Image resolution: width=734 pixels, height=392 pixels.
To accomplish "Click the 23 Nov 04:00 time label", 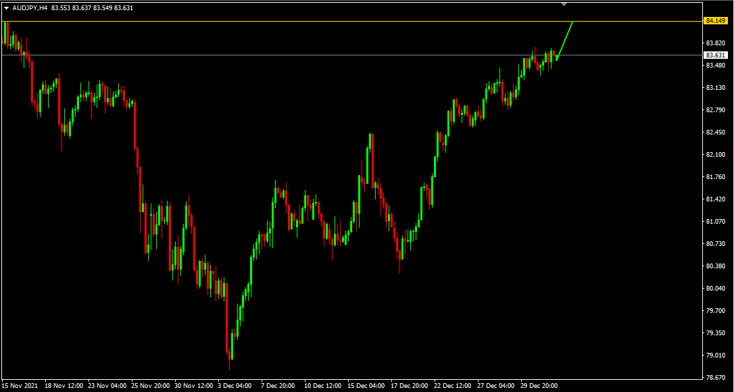I will click(107, 386).
